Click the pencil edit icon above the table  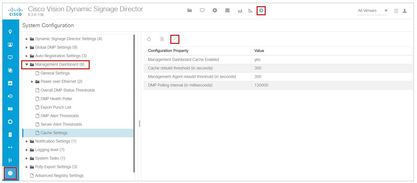pyautogui.click(x=175, y=39)
